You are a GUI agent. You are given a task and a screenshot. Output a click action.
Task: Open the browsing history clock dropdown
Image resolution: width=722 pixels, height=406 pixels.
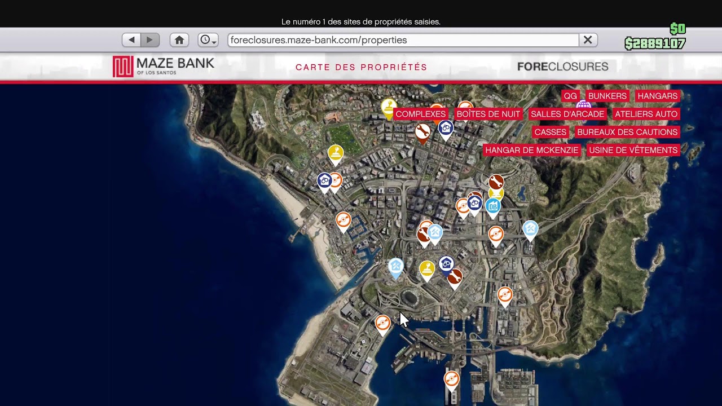[208, 40]
